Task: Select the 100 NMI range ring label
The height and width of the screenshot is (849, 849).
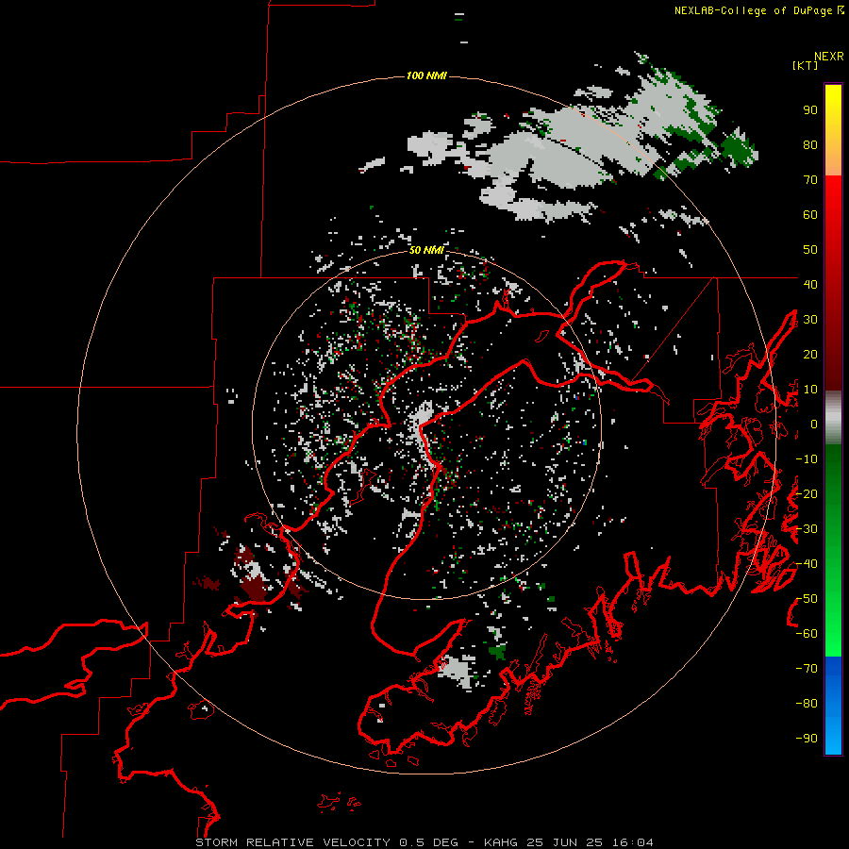Action: click(426, 75)
